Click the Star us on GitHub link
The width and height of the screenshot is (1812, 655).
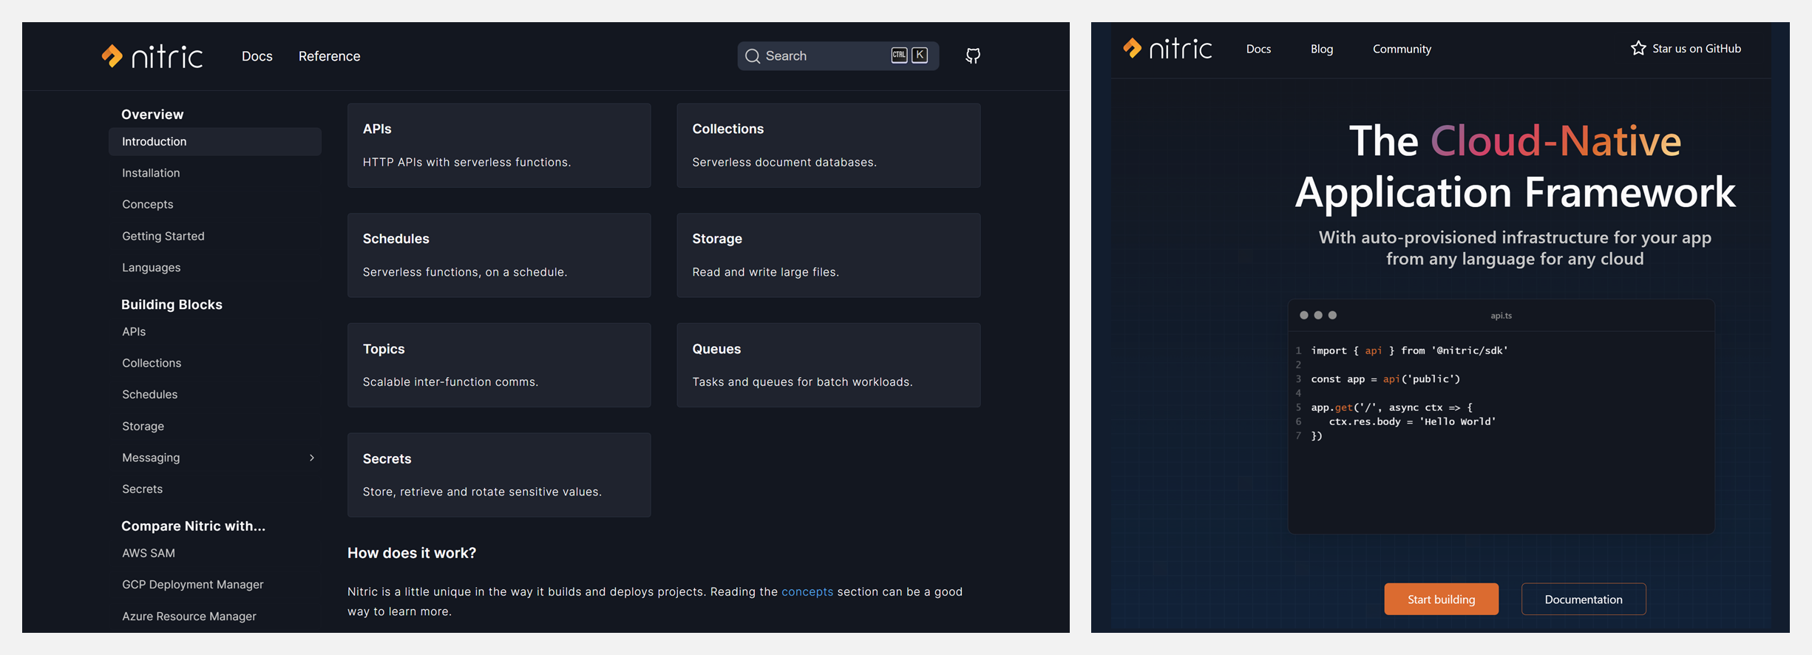click(x=1686, y=48)
